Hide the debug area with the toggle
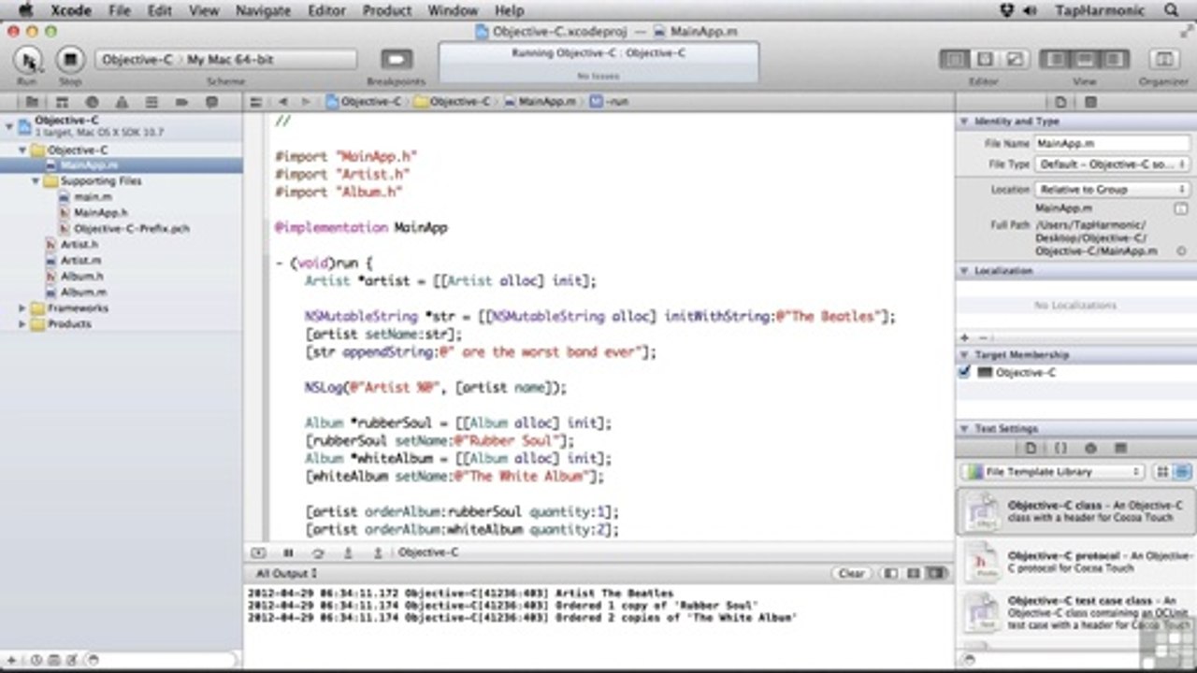The height and width of the screenshot is (673, 1197). pyautogui.click(x=258, y=553)
